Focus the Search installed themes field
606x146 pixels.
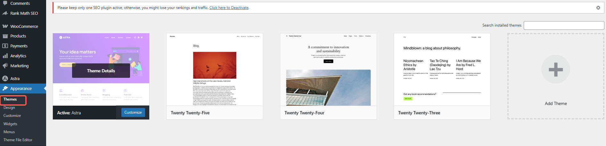click(x=564, y=25)
